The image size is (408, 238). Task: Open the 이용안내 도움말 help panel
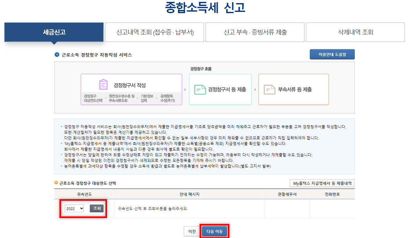(332, 54)
